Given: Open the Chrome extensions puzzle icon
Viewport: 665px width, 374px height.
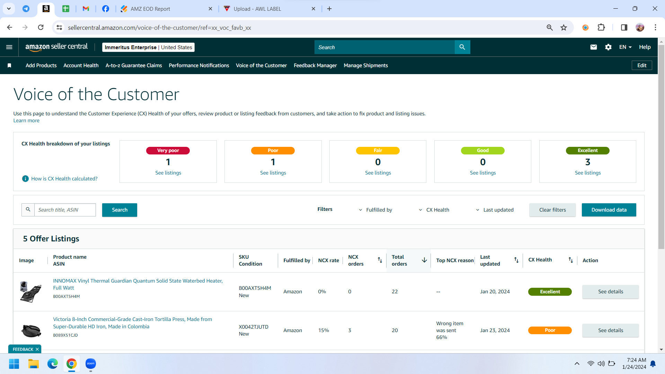Looking at the screenshot, I should tap(601, 27).
